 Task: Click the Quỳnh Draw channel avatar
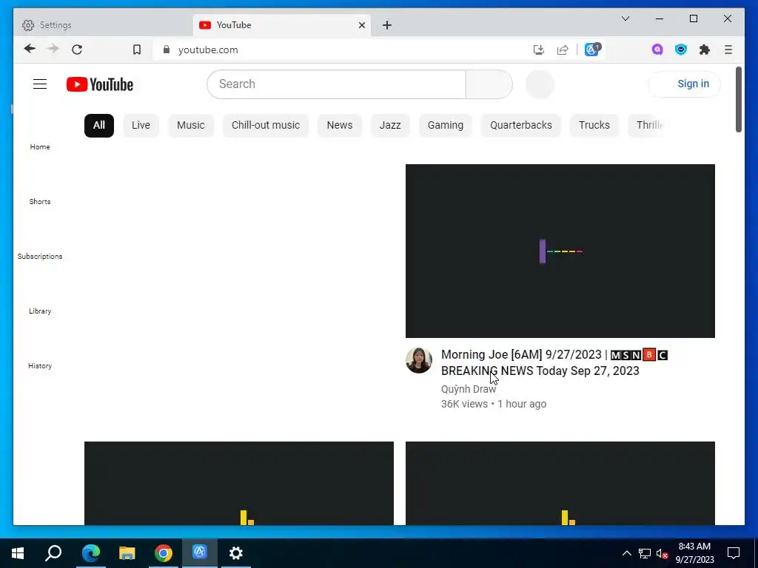pyautogui.click(x=419, y=360)
